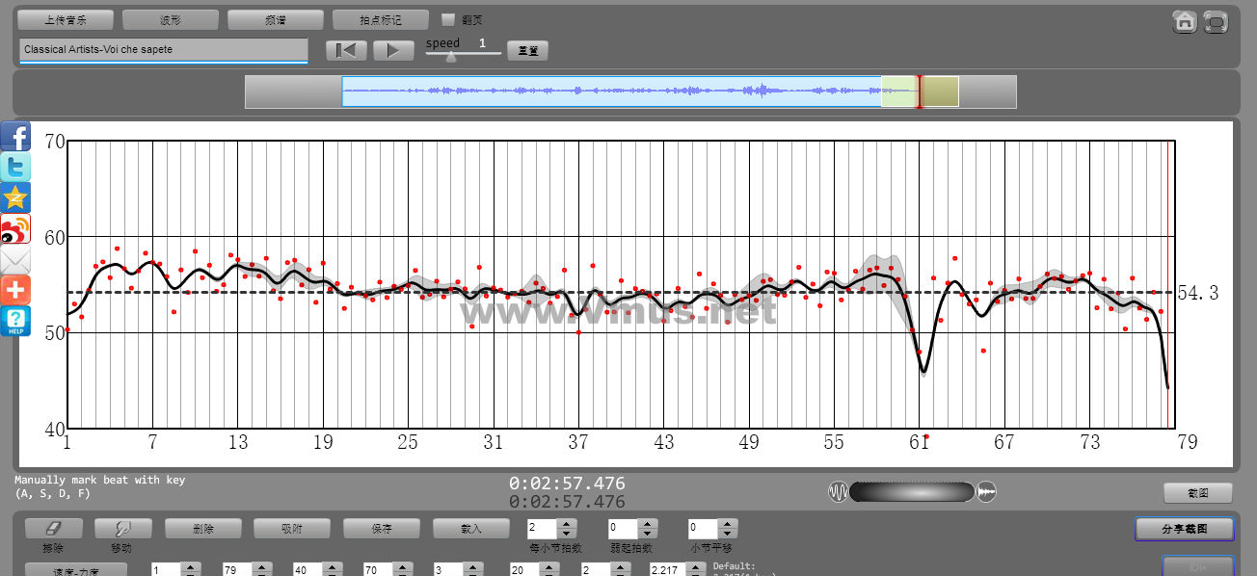Switch to the 波形 waveform view
This screenshot has height=576, width=1257.
point(171,19)
